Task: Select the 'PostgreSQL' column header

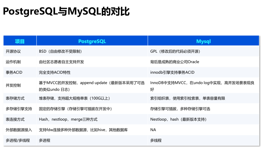Action: (92, 41)
